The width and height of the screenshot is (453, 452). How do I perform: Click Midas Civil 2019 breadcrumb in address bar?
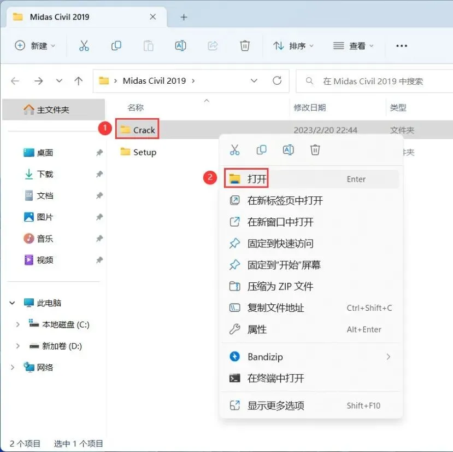point(154,81)
